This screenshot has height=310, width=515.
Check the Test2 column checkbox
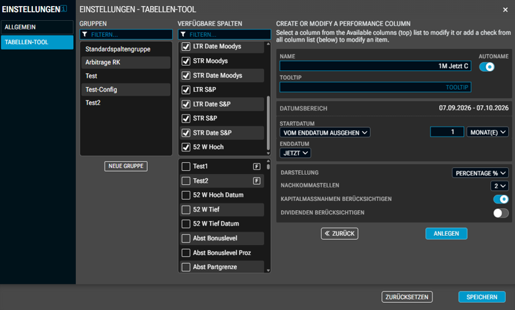[x=186, y=181]
